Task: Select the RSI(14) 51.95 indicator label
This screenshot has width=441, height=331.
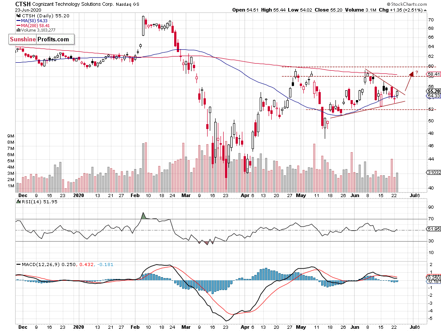Action: point(39,202)
